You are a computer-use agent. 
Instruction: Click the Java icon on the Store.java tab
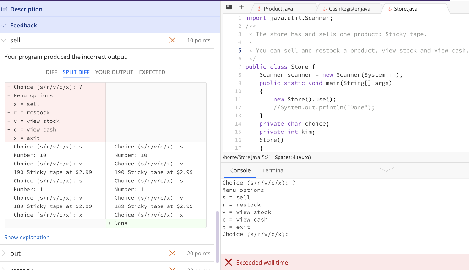389,8
